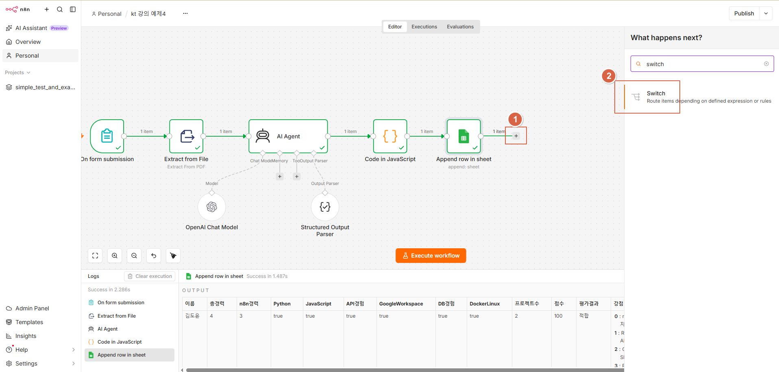779x372 pixels.
Task: Add Tool via plus under AI Agent
Action: [x=297, y=176]
